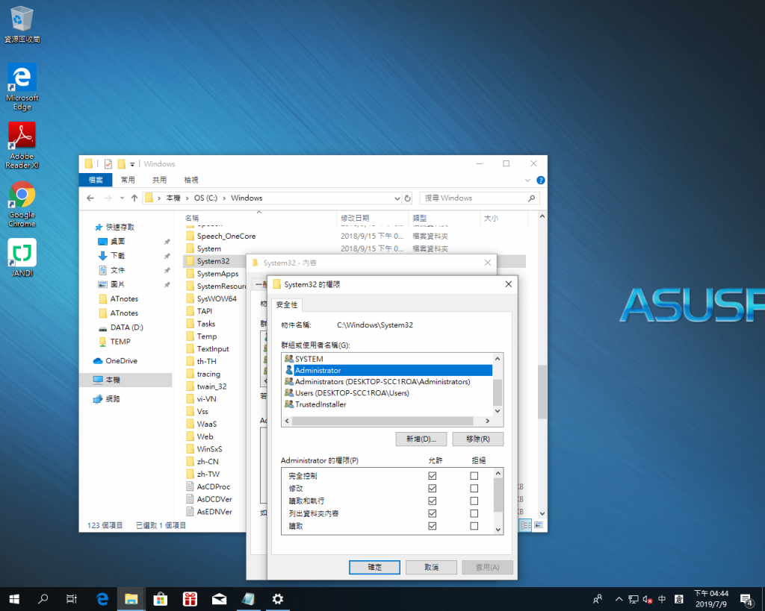The height and width of the screenshot is (611, 765).
Task: Open the People icon in system tray
Action: [598, 599]
